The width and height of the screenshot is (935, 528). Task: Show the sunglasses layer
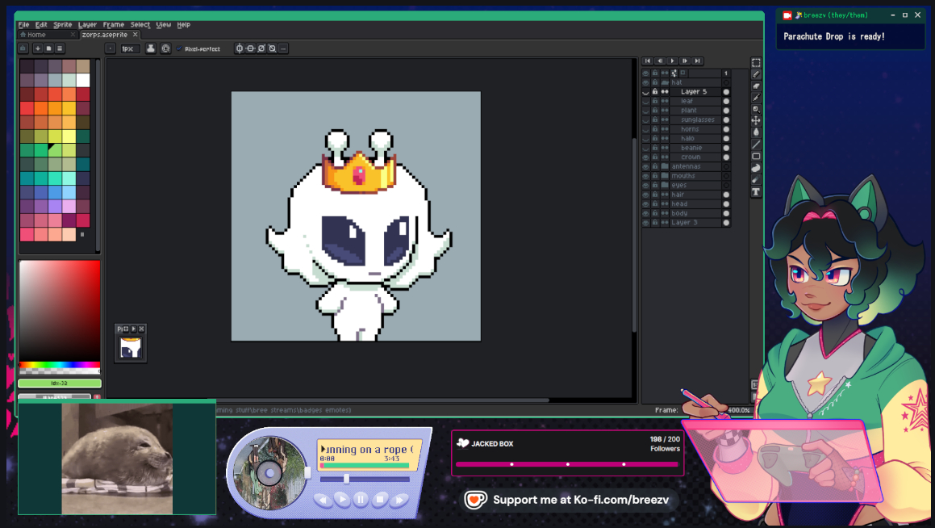tap(645, 120)
